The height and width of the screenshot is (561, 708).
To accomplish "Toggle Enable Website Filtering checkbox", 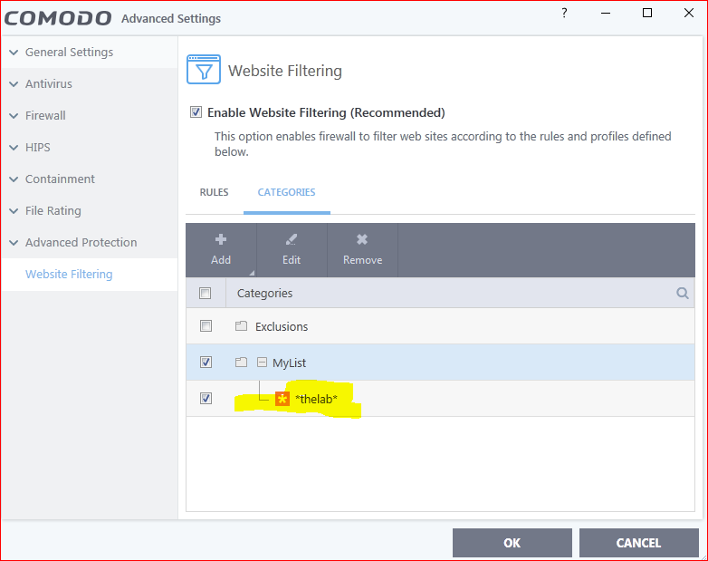I will (196, 112).
